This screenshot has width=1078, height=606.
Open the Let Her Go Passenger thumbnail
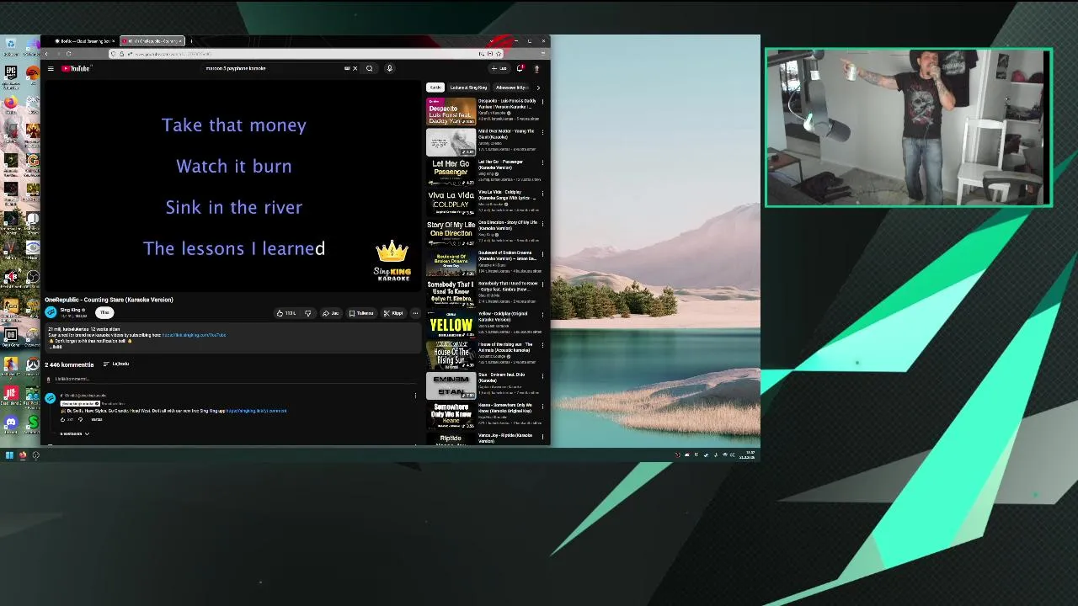451,172
